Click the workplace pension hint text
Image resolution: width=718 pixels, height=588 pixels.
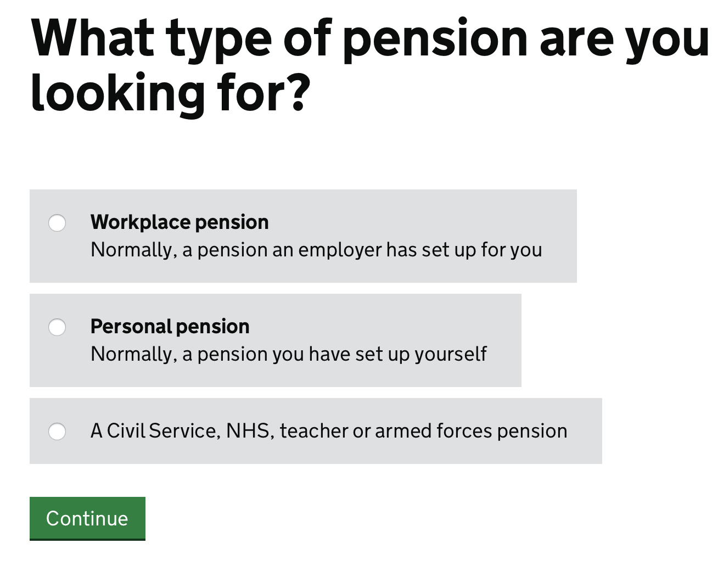316,250
